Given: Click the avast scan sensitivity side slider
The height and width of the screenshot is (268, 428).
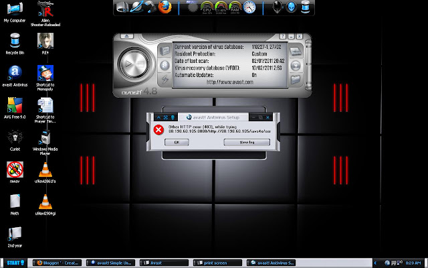Looking at the screenshot, I should point(308,66).
